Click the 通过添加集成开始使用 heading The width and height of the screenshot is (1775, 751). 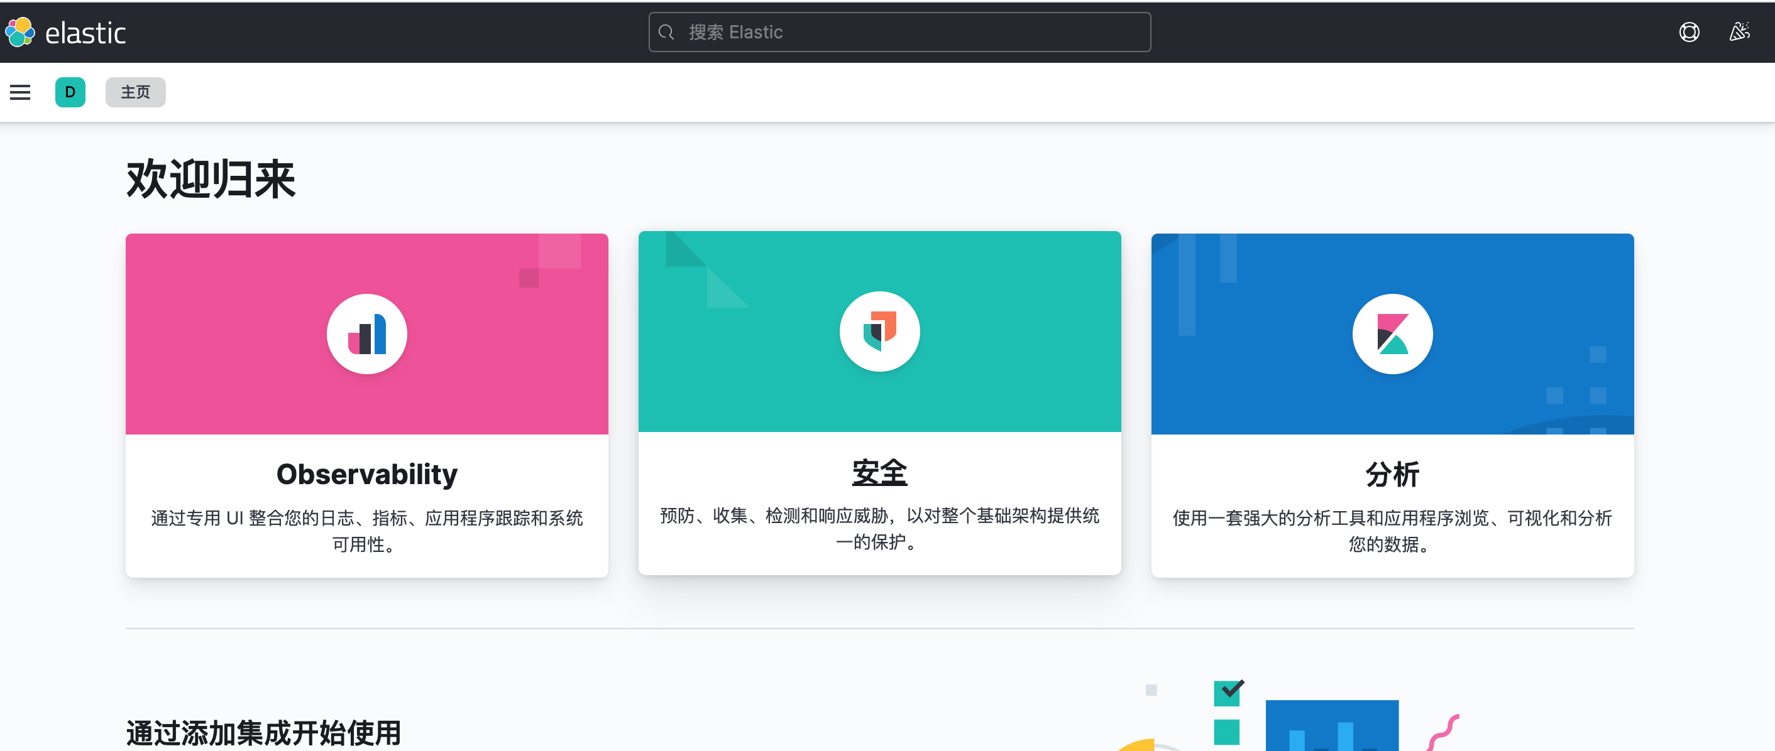(x=263, y=732)
